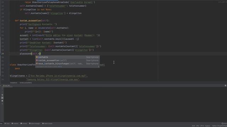Open the completion popup options menu
The height and width of the screenshot is (127, 227).
pyautogui.click(x=99, y=67)
